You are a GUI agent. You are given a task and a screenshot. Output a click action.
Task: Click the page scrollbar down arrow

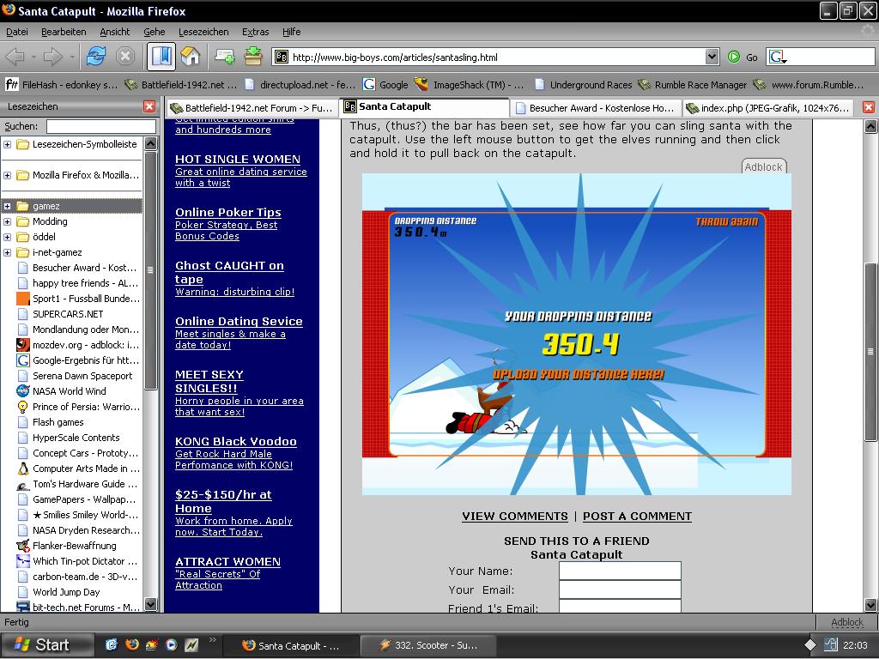tap(870, 605)
